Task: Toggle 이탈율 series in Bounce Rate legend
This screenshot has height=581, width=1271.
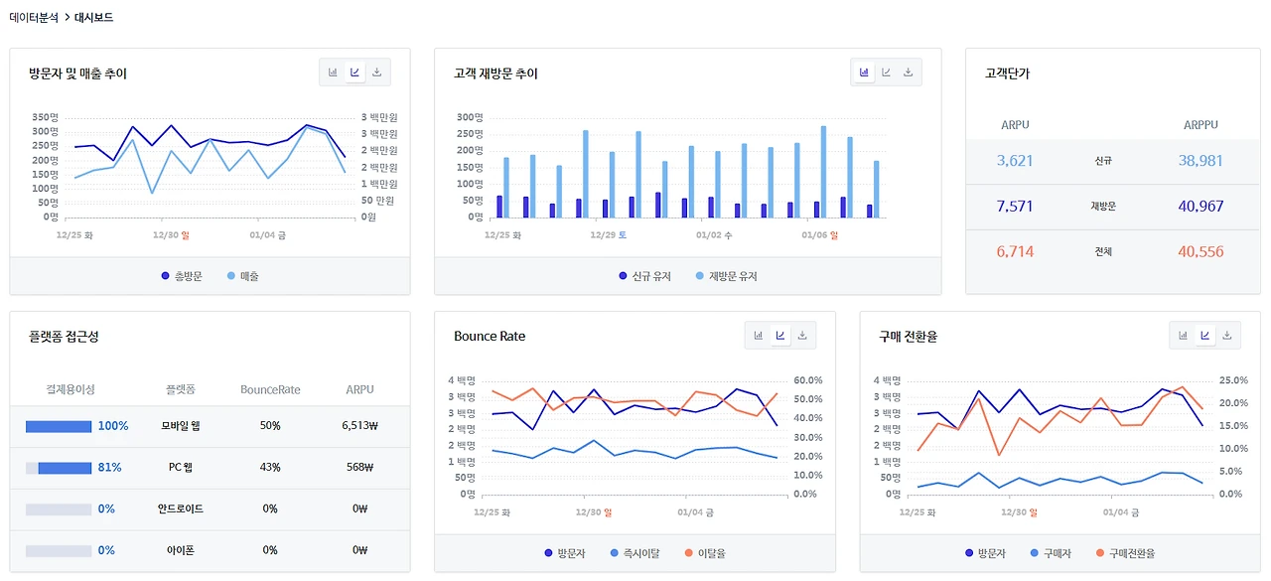Action: click(x=705, y=553)
